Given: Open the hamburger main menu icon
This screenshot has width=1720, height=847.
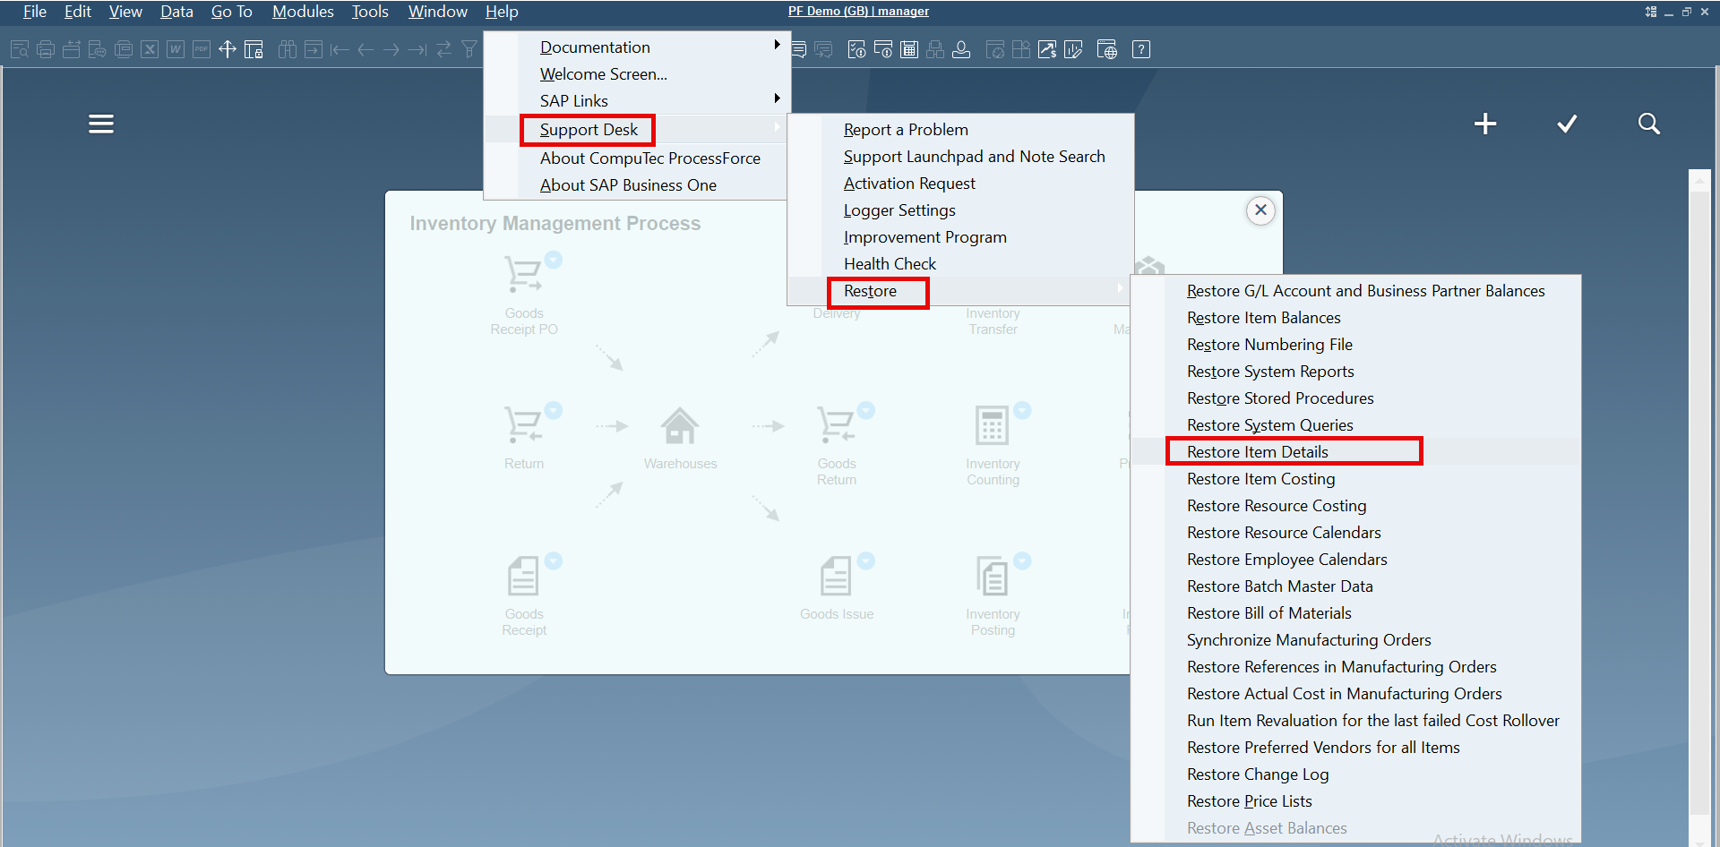Looking at the screenshot, I should [100, 124].
